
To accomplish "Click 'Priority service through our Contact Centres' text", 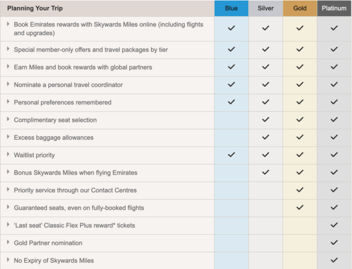I will 75,190.
